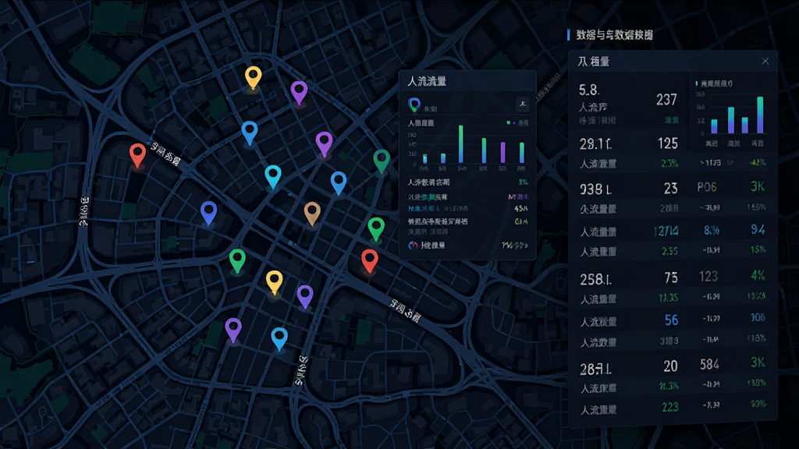
Task: Click the topmost purple pin beside yellow pin
Action: tap(299, 94)
